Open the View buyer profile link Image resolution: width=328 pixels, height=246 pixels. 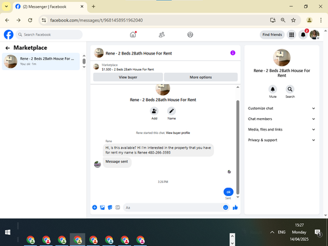pos(178,133)
